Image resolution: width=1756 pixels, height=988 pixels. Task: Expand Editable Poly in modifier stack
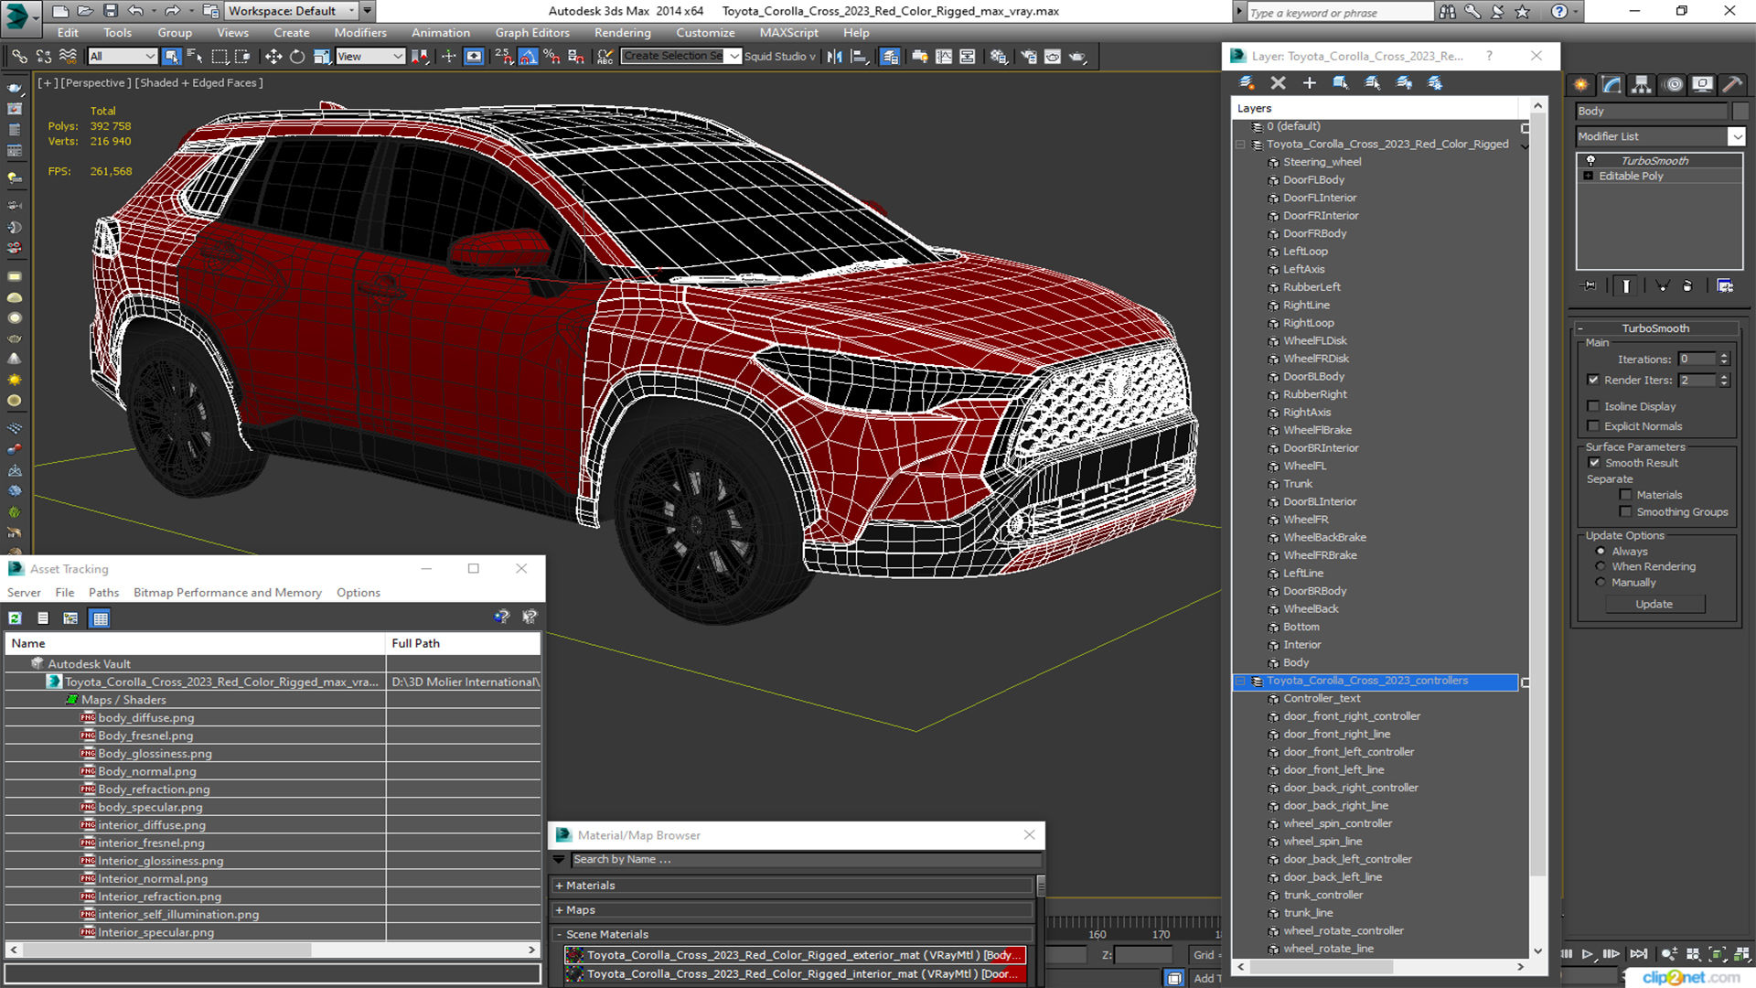pyautogui.click(x=1589, y=177)
